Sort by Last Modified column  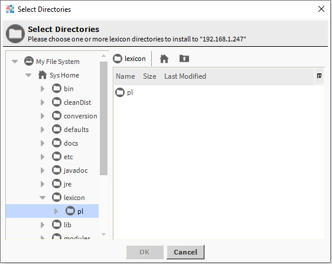(x=185, y=76)
